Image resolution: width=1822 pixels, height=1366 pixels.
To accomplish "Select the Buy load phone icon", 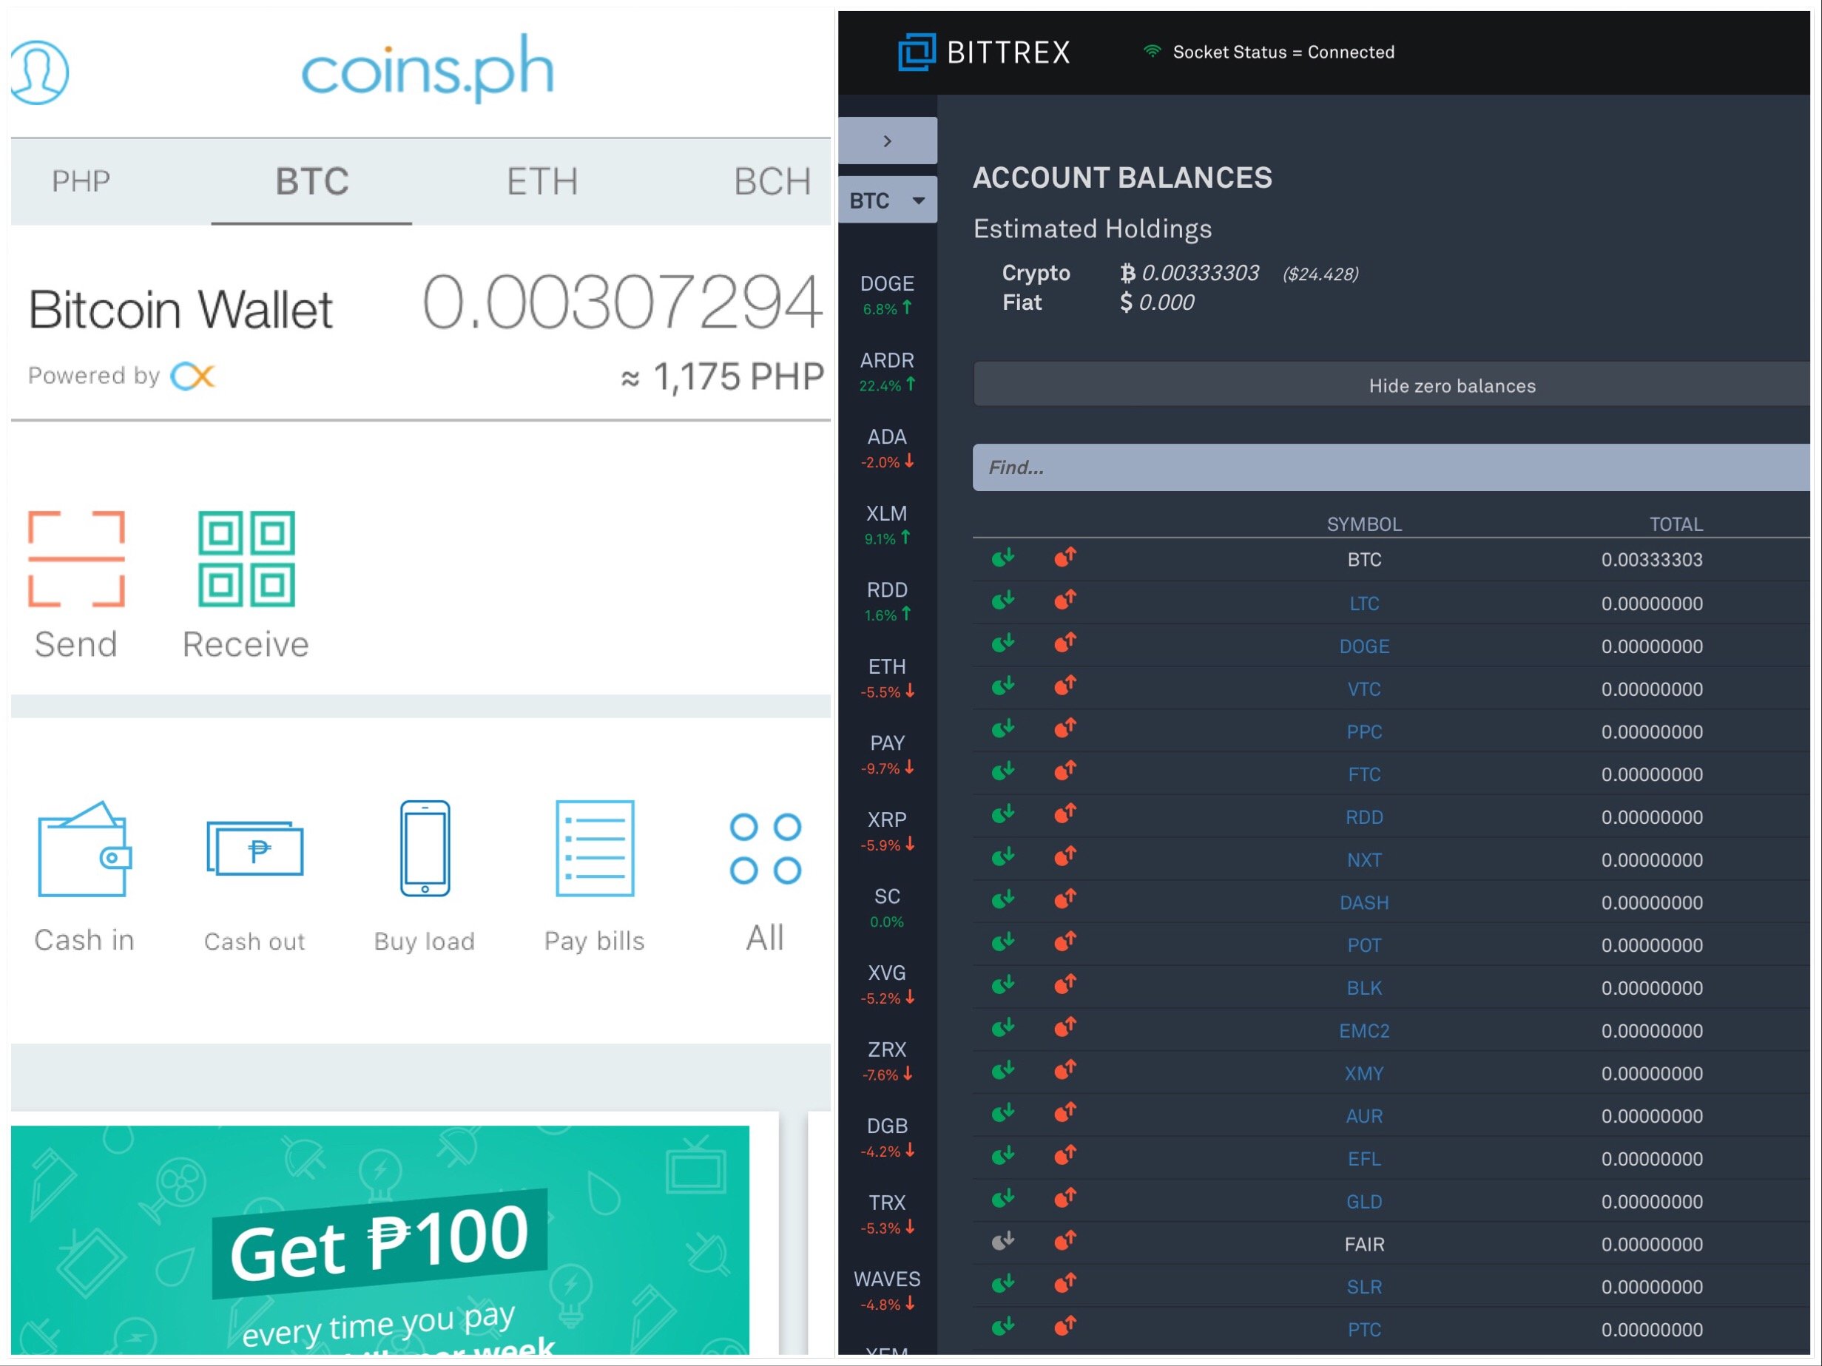I will click(425, 849).
